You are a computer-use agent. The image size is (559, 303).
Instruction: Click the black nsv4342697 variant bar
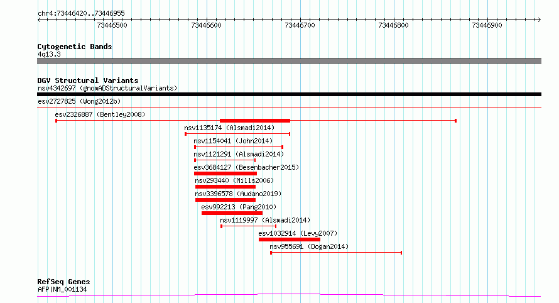[x=289, y=94]
